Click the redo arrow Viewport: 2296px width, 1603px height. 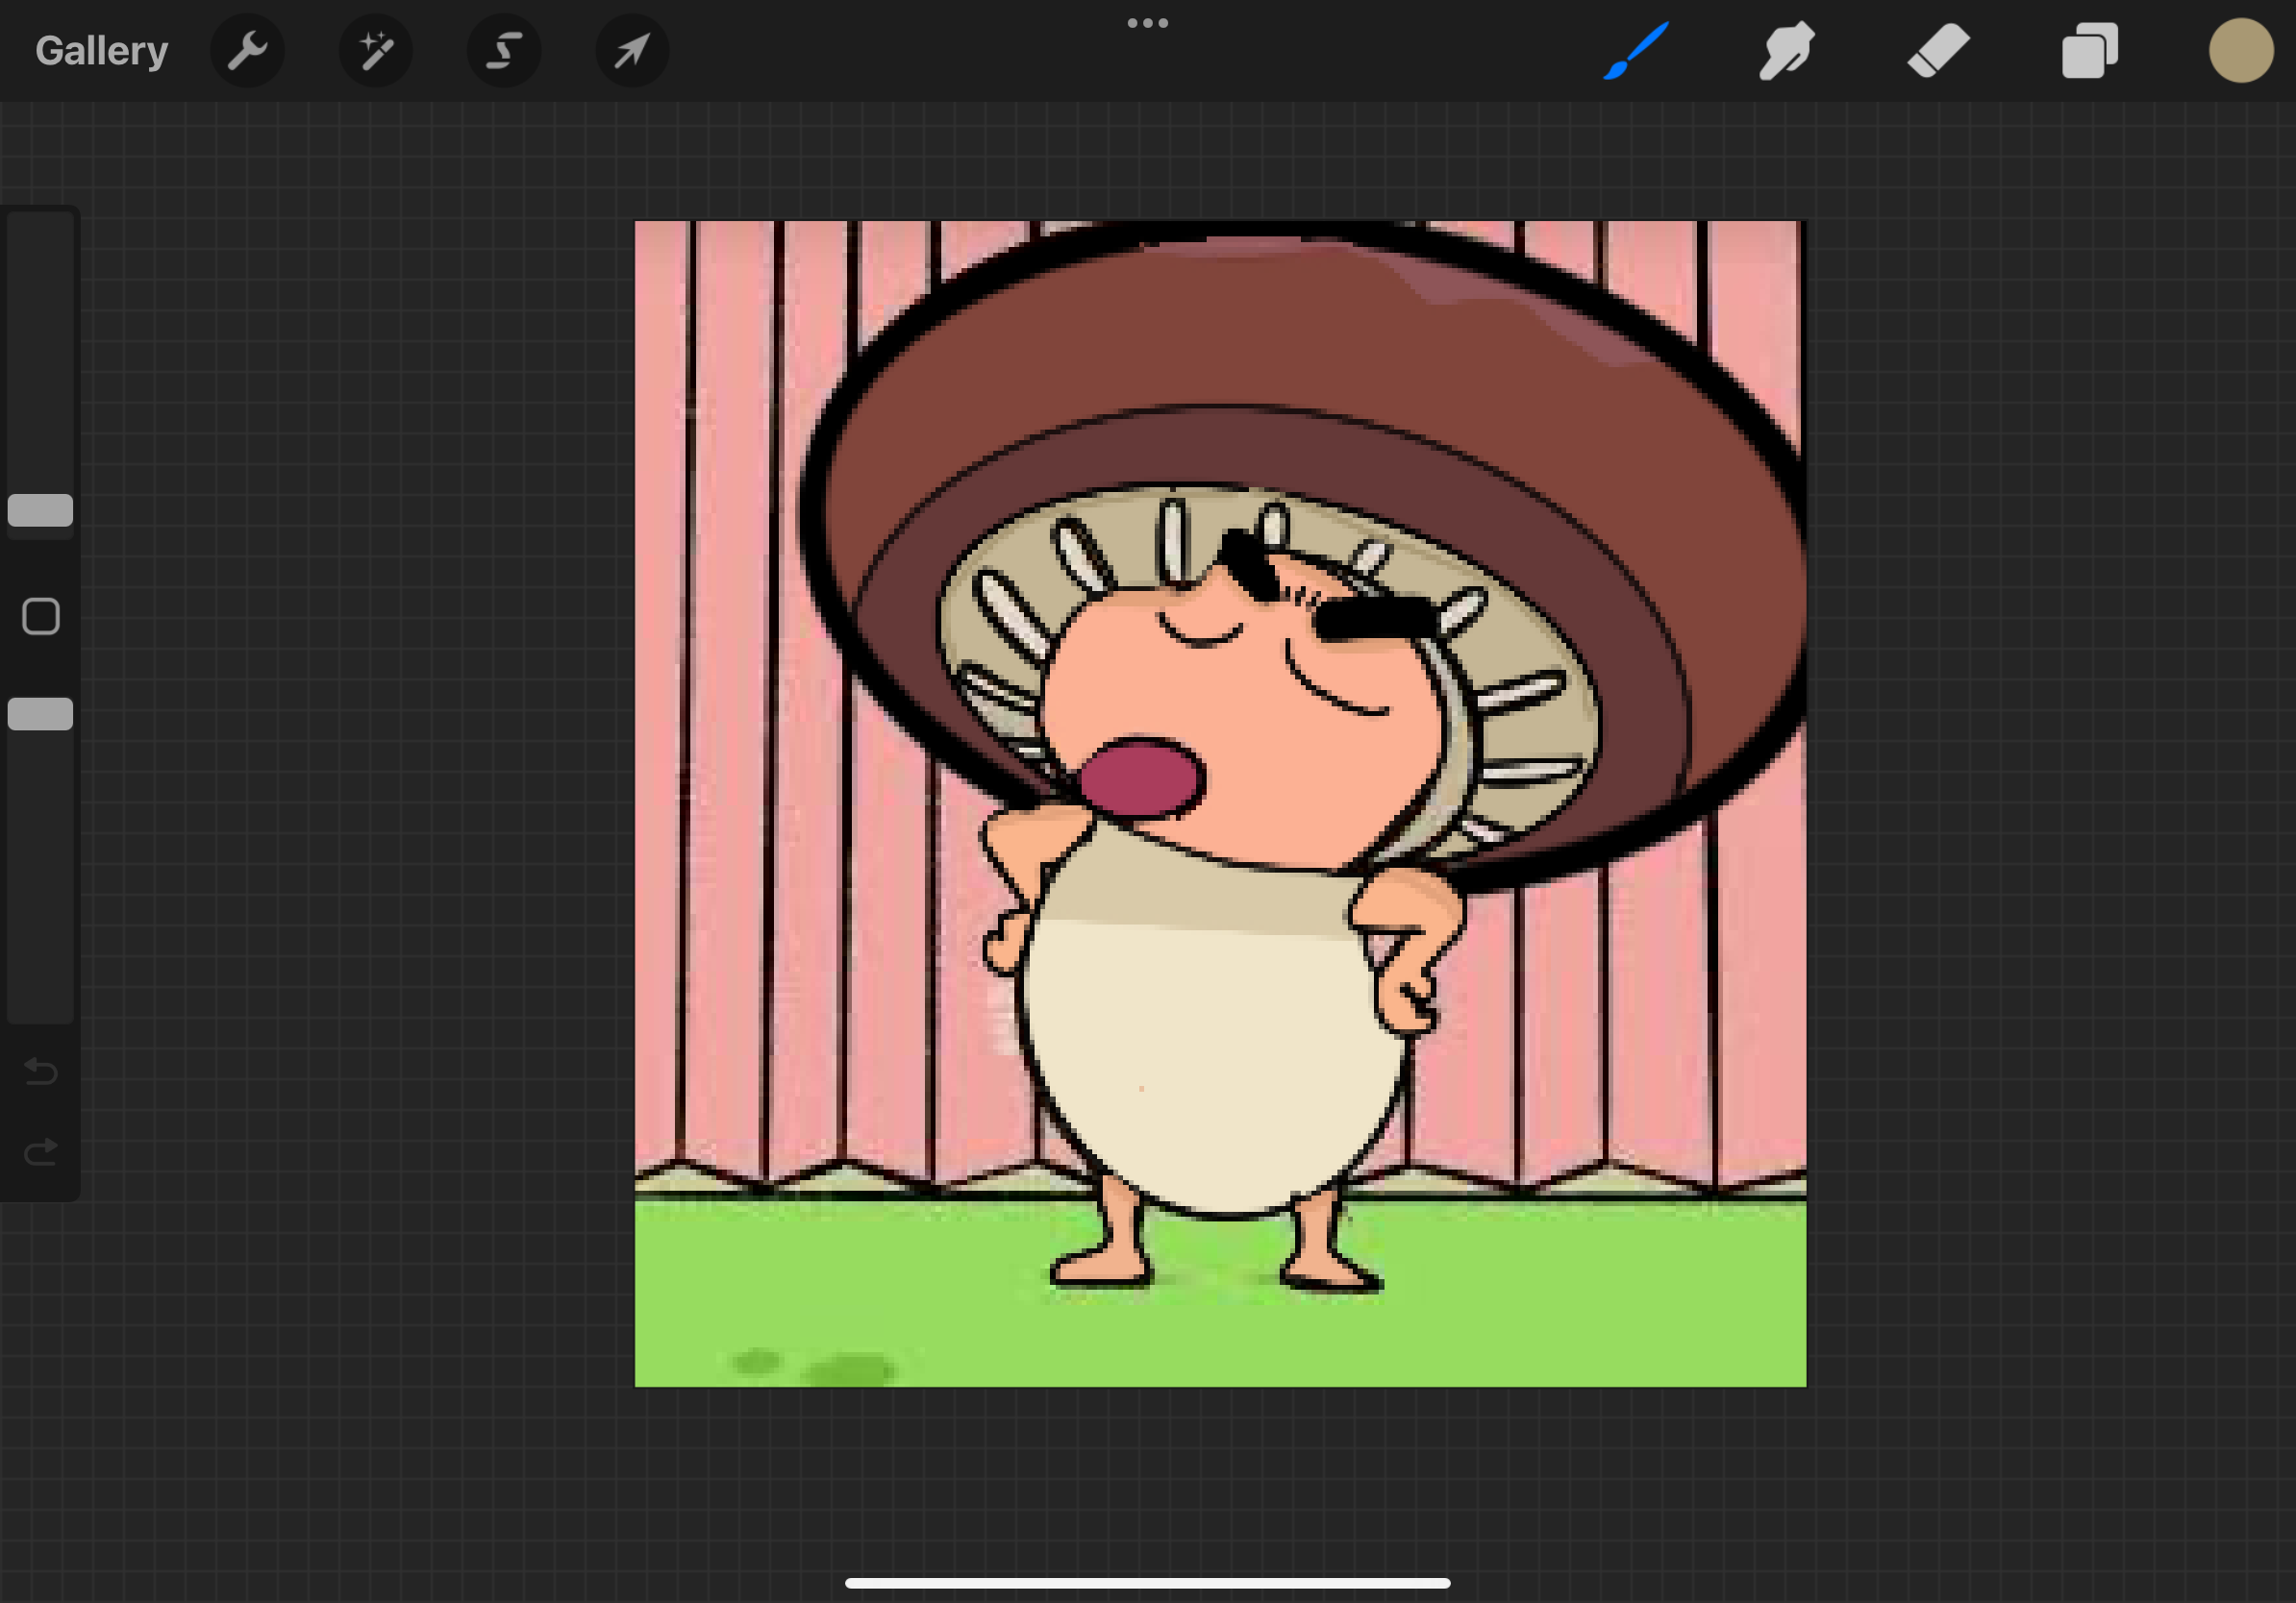click(x=41, y=1152)
